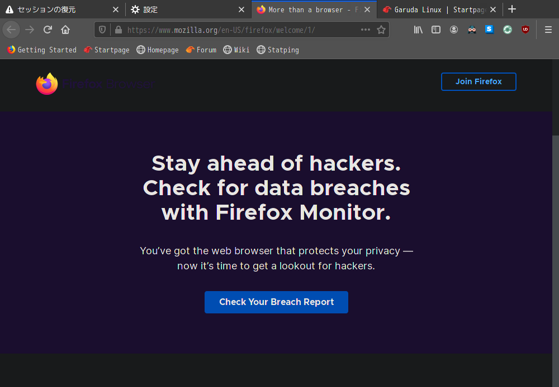The height and width of the screenshot is (387, 559).
Task: Open the Library icon in the toolbar
Action: 418,30
